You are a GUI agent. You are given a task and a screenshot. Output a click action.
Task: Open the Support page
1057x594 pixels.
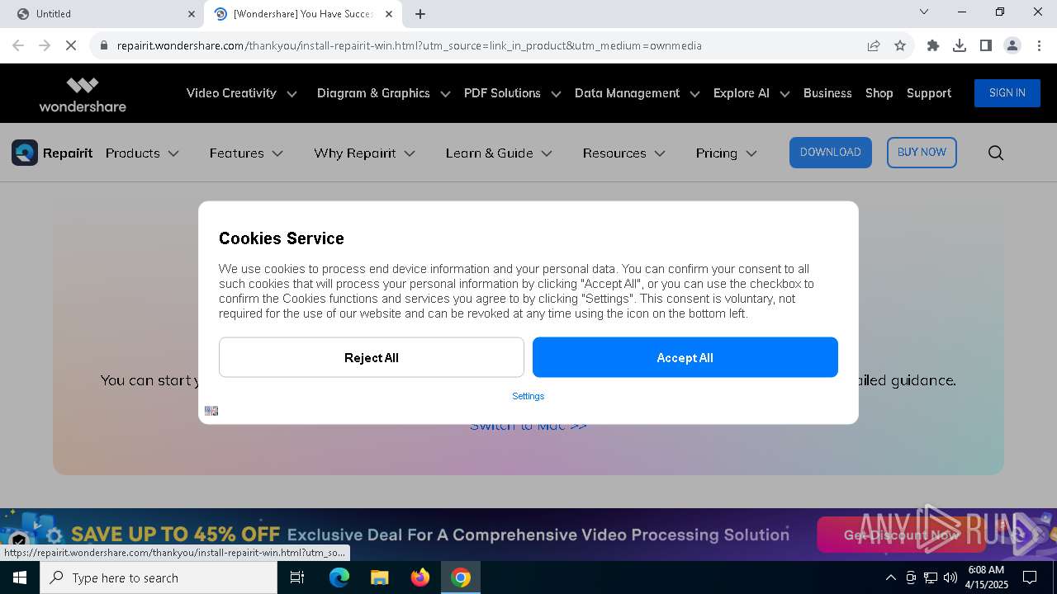[929, 93]
